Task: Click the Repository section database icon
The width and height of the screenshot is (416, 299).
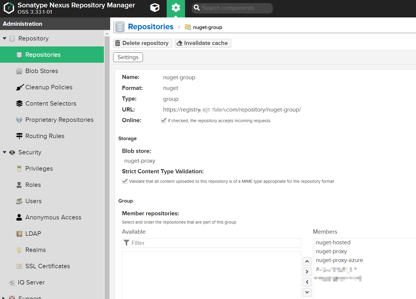Action: [x=12, y=38]
